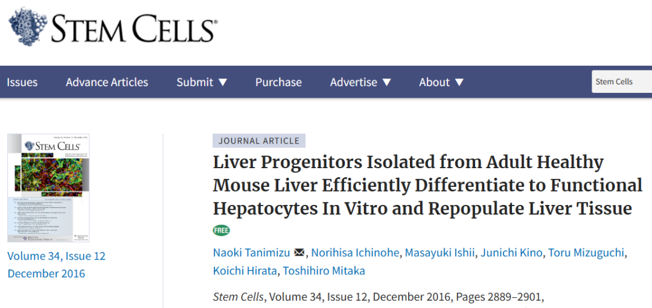Click the envelope icon beside Naoki Tanimizu

click(x=299, y=253)
